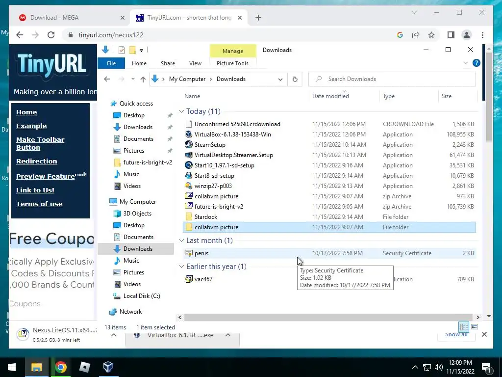Click the Chrome address bar URL
Screen dimensions: 502x377
point(111,35)
